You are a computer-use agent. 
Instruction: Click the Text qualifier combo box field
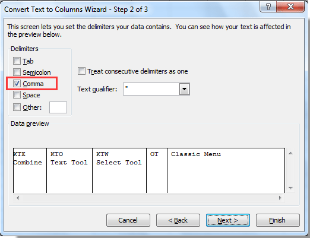(156, 89)
